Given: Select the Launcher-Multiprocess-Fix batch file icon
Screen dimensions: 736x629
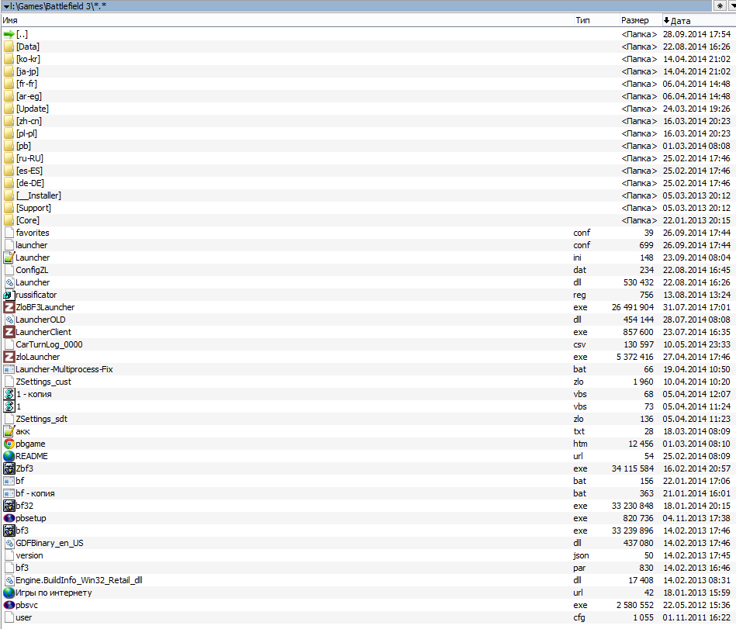Looking at the screenshot, I should (9, 369).
